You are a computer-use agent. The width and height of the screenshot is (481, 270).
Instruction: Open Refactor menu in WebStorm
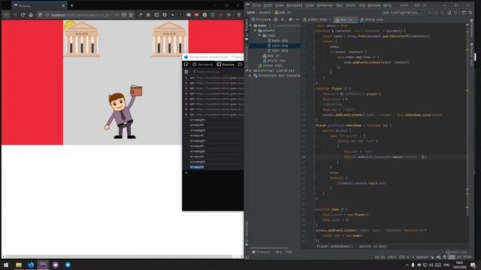tap(325, 5)
